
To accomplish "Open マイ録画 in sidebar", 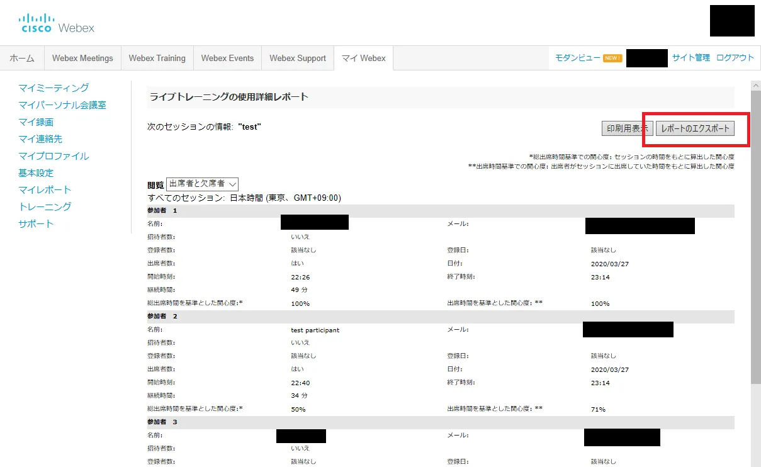I will (x=36, y=122).
